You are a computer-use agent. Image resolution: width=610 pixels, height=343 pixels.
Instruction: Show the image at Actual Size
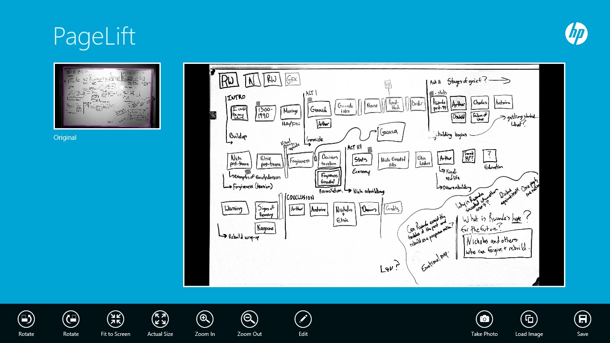pos(160,319)
